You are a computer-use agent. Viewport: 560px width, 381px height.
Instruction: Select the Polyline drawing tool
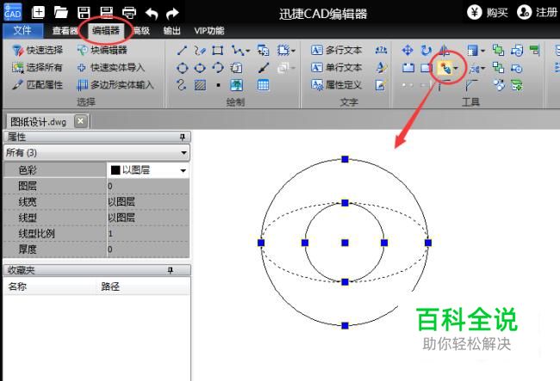point(237,50)
